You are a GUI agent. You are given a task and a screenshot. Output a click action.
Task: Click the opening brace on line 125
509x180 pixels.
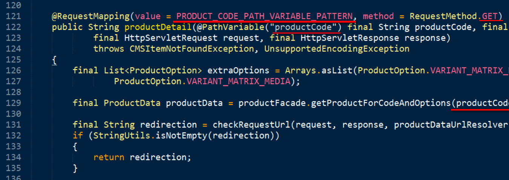click(x=54, y=60)
